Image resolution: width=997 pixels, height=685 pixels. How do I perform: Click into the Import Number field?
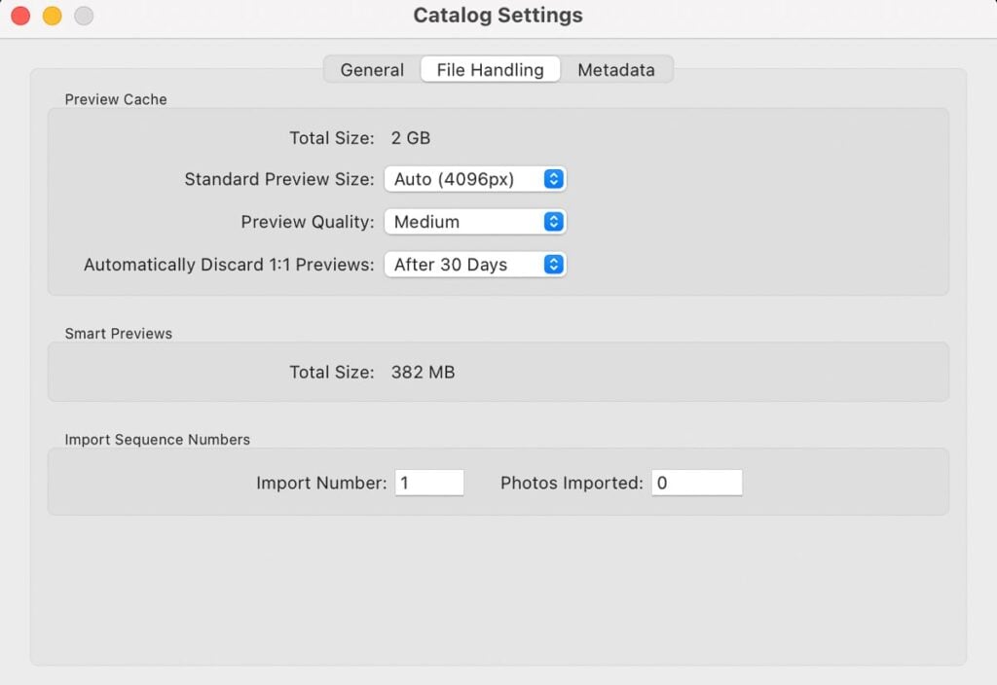pos(428,483)
